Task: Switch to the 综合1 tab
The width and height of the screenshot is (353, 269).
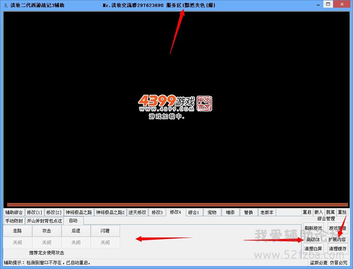Action: click(194, 213)
